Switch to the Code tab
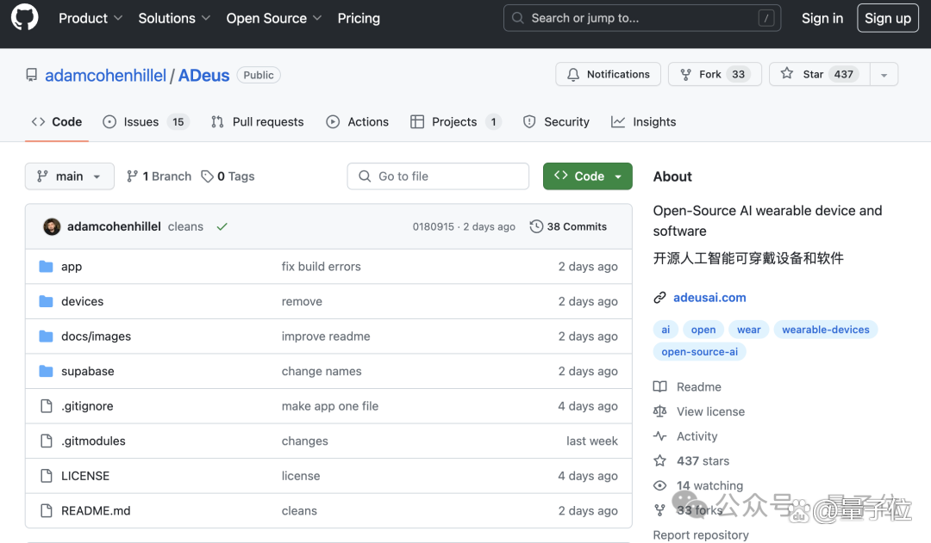 pyautogui.click(x=56, y=121)
